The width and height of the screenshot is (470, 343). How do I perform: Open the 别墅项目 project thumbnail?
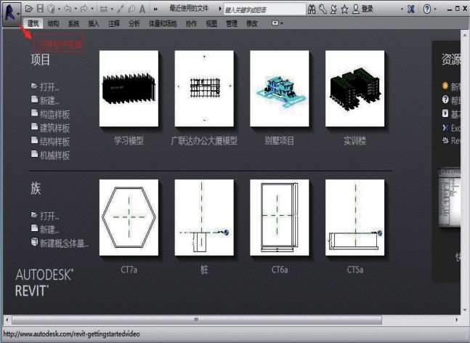click(x=280, y=89)
